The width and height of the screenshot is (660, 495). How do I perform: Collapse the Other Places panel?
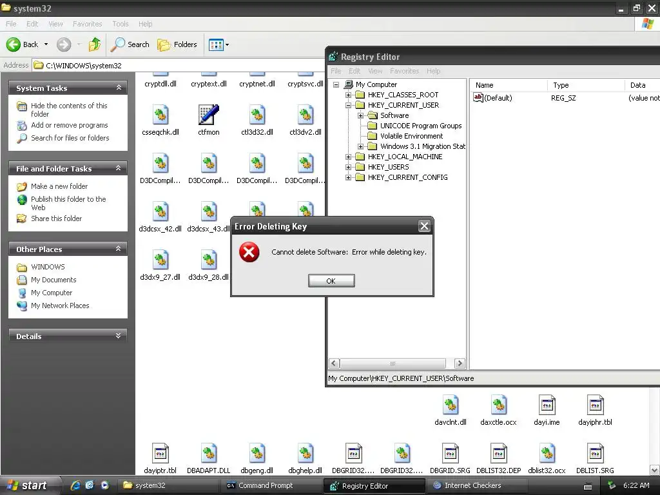(x=119, y=249)
